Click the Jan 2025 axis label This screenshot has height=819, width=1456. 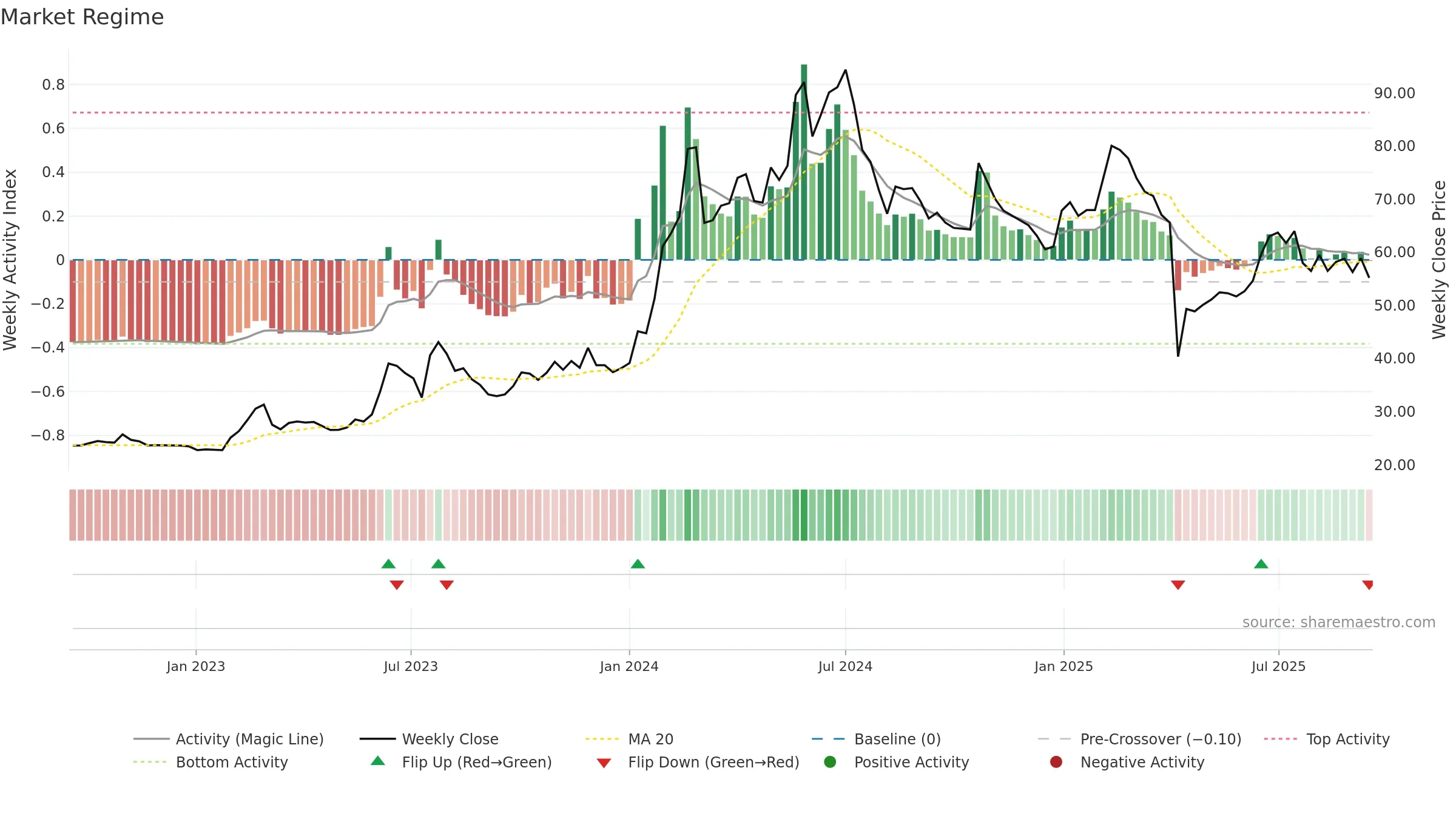pyautogui.click(x=1063, y=667)
